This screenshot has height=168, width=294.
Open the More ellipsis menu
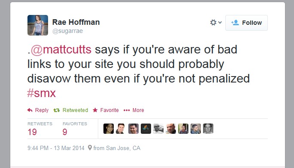127,110
